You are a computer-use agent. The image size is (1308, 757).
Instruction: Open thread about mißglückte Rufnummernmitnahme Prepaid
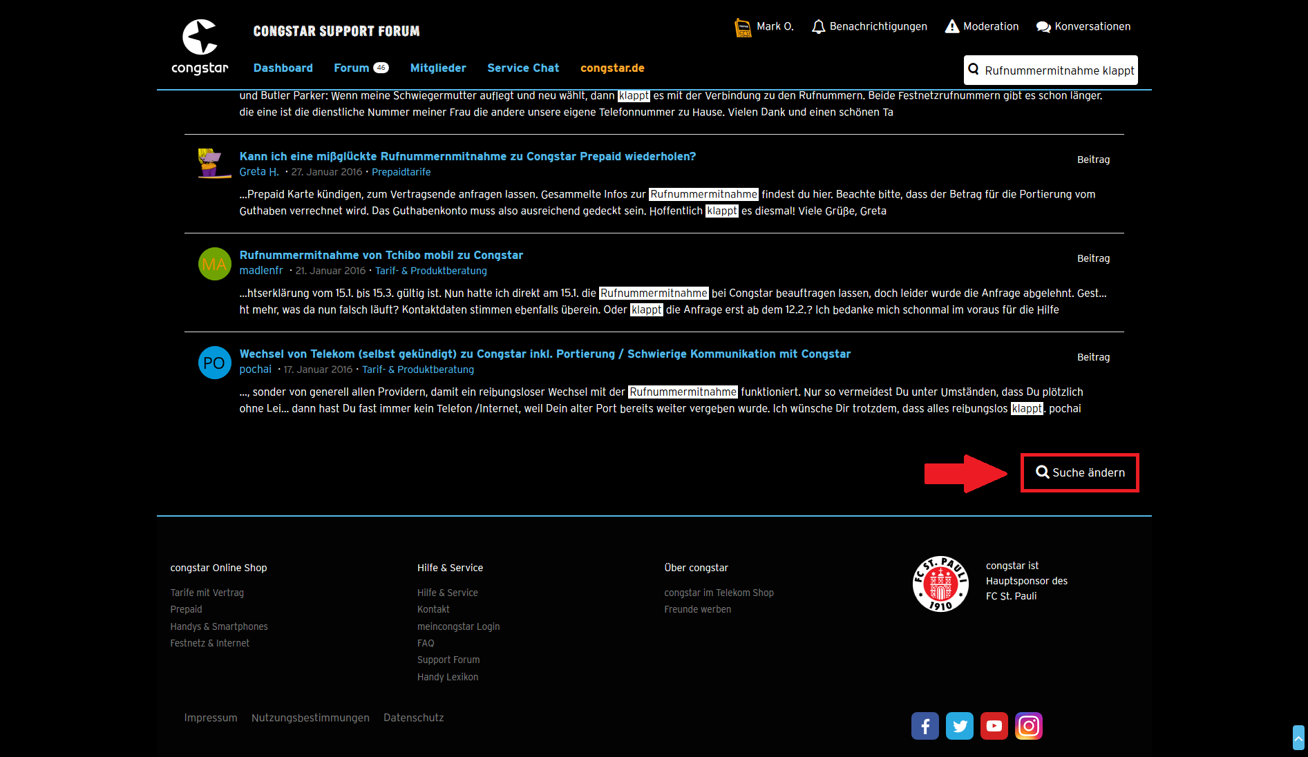pos(468,156)
